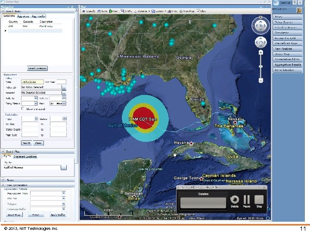Click the north compass look control
This screenshot has width=310, height=232.
coord(260,26)
